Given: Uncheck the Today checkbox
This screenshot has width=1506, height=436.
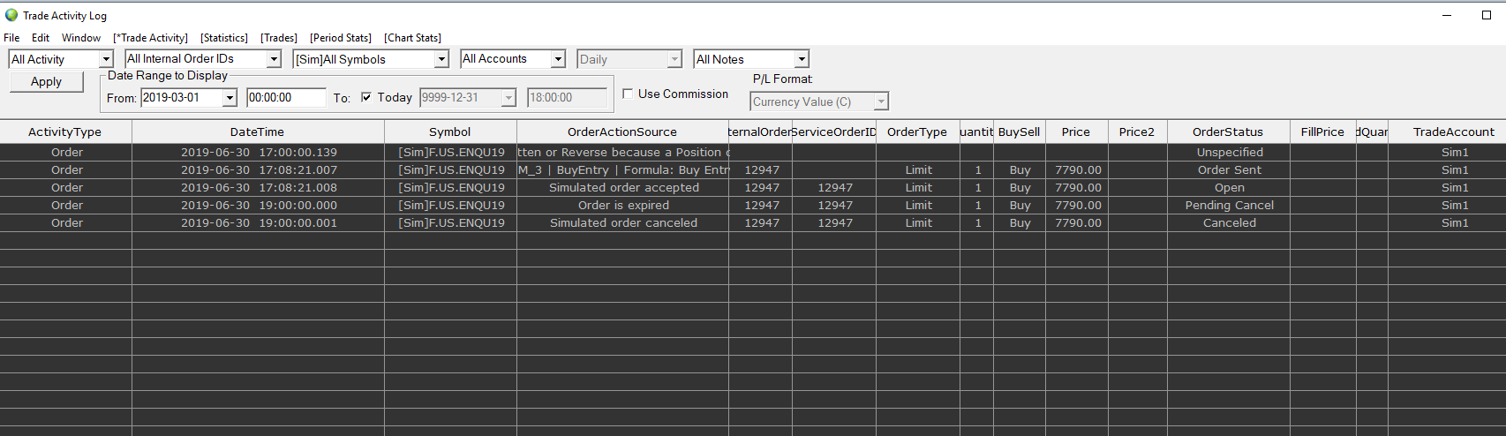Looking at the screenshot, I should (366, 98).
